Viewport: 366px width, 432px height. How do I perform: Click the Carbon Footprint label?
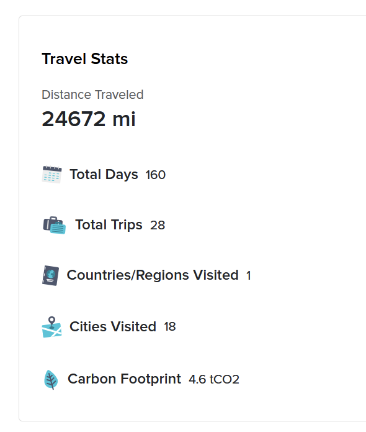point(124,379)
